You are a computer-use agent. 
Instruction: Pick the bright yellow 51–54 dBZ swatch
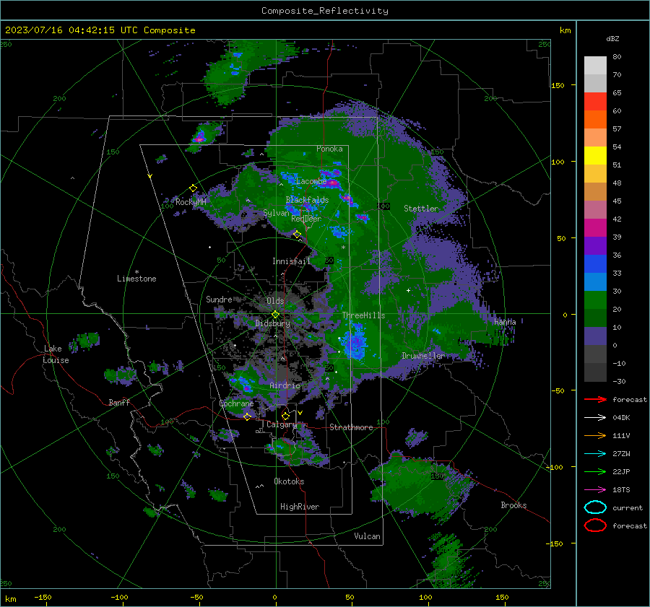[595, 156]
